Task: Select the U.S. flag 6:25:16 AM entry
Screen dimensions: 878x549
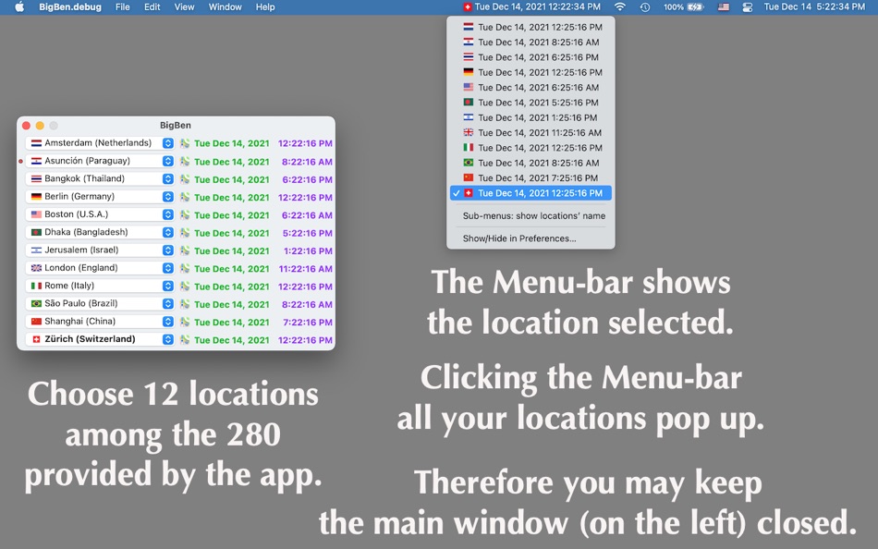Action: click(530, 88)
